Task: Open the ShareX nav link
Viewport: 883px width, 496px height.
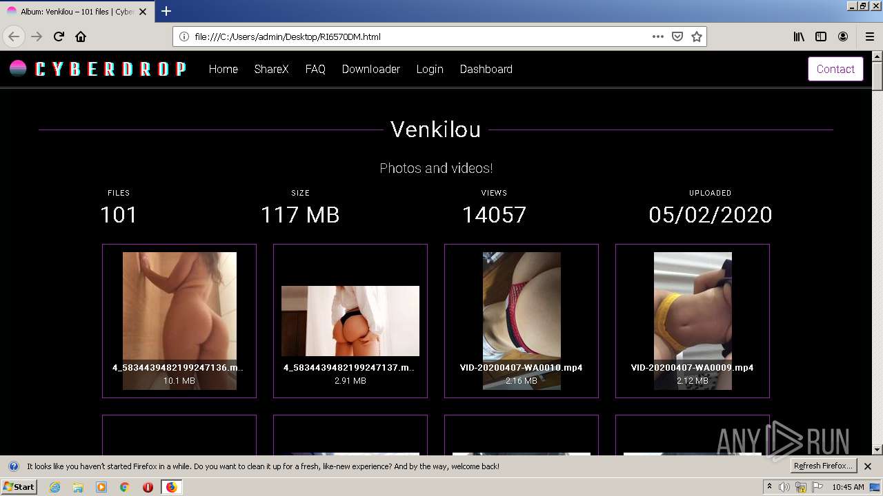Action: click(271, 69)
